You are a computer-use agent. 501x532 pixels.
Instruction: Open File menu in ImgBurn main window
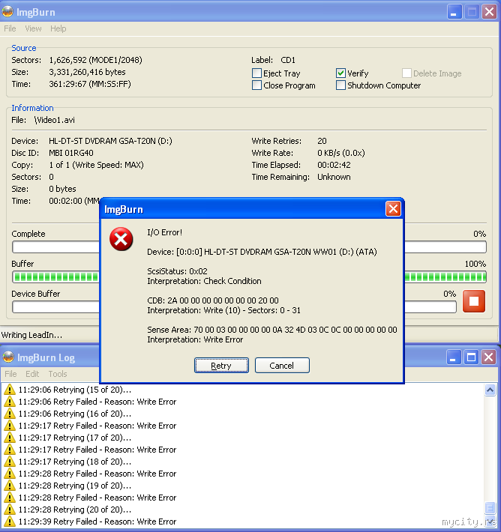point(10,28)
